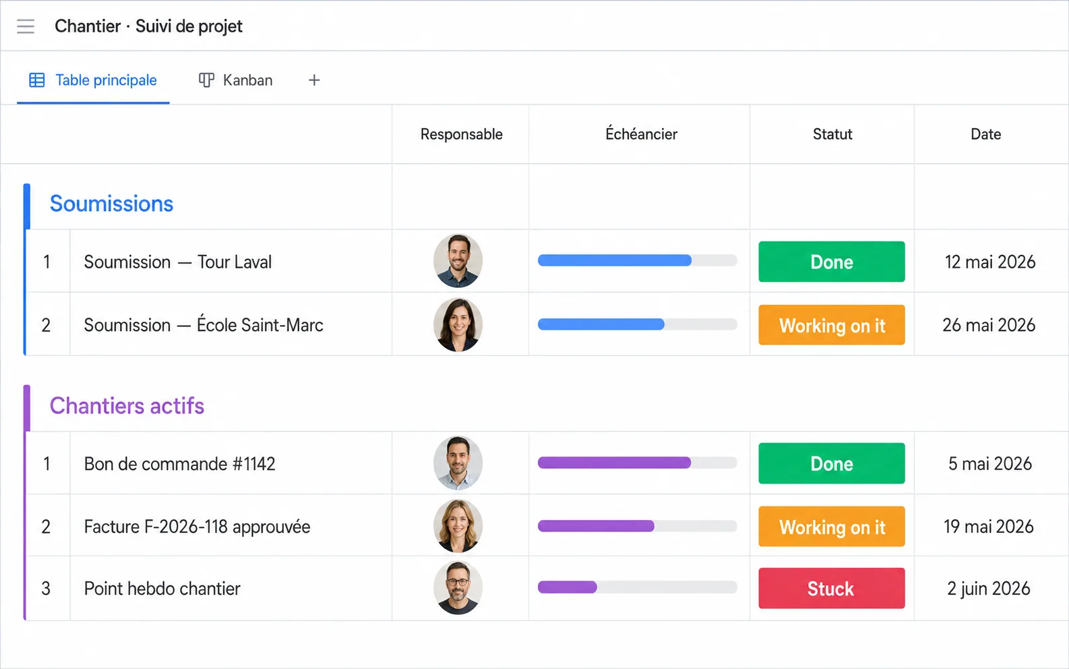Open item Facture F-2026-118 approuvée
Viewport: 1069px width, 669px height.
pos(197,527)
